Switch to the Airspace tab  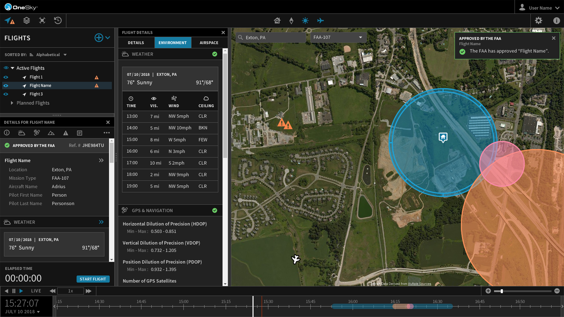click(x=209, y=43)
